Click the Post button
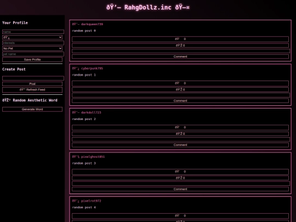This screenshot has width=296, height=222. (x=32, y=84)
